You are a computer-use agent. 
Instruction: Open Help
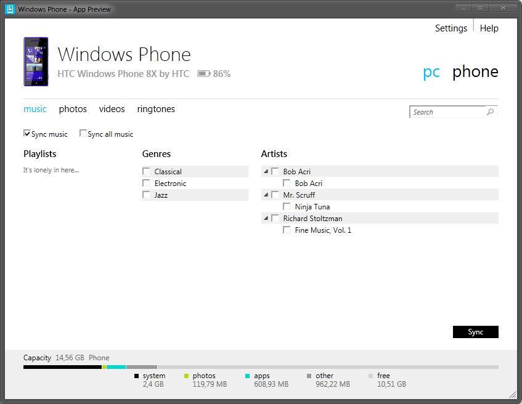(x=489, y=28)
